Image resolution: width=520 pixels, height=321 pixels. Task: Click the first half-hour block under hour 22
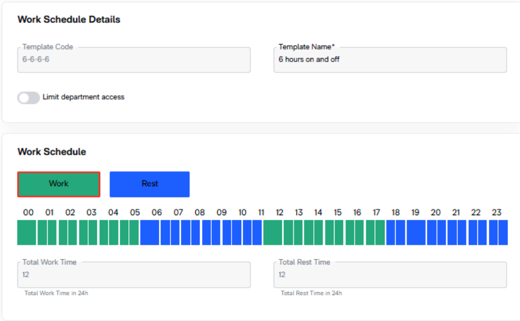473,232
